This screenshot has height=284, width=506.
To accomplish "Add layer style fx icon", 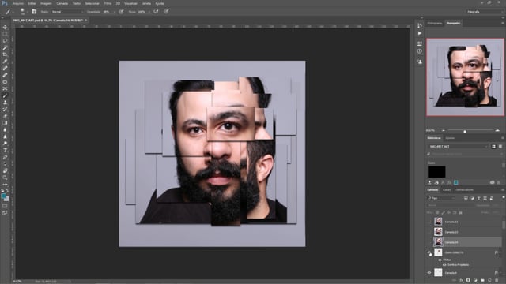I will pyautogui.click(x=461, y=281).
